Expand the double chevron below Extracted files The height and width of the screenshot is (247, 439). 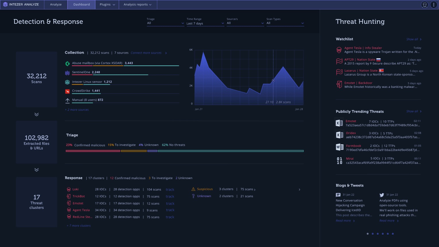(x=36, y=170)
